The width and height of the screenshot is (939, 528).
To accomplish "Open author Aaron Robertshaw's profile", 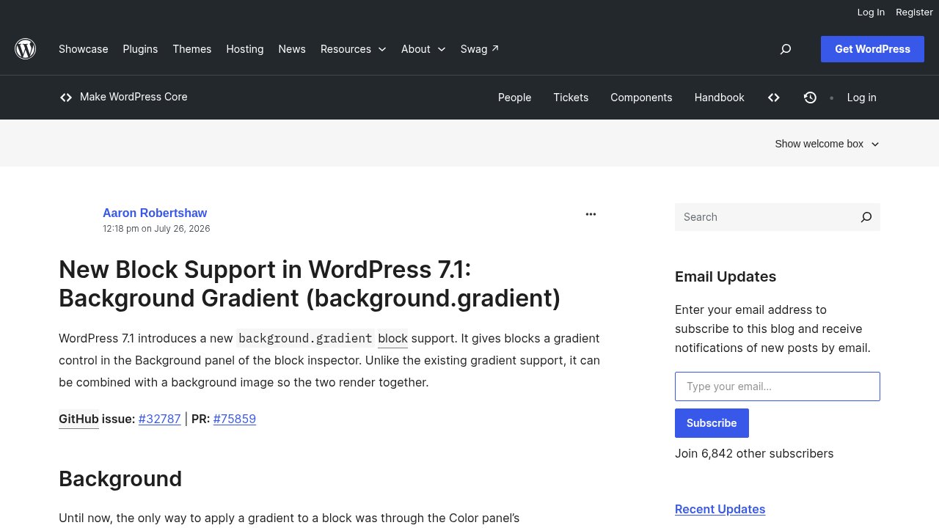I will pos(155,213).
